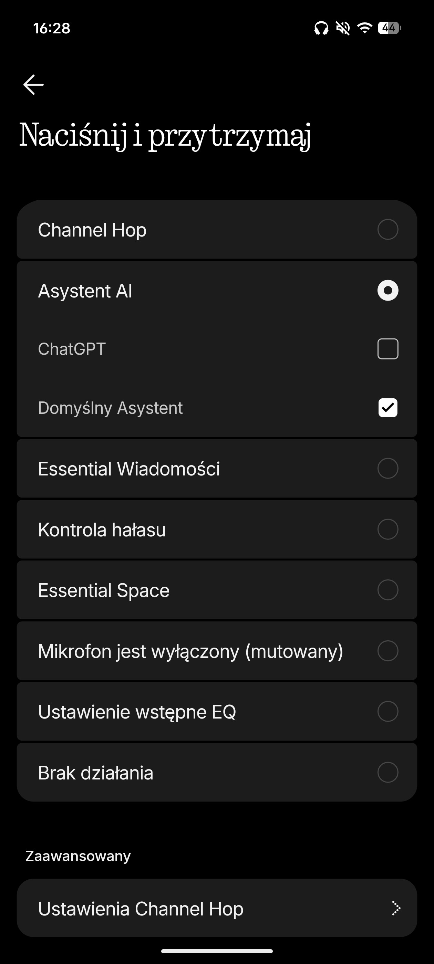Select Brak działania radio button

(387, 772)
